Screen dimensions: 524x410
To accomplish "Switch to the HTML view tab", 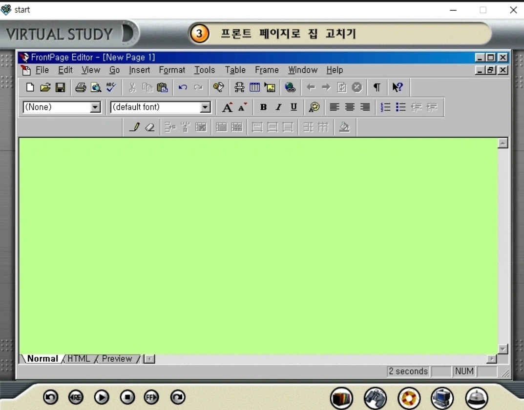I will pos(79,359).
